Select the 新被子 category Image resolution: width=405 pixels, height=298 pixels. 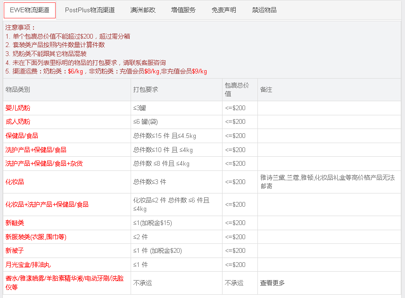coord(15,250)
